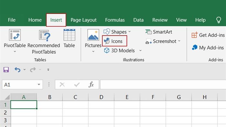Open My Add-ins
The height and width of the screenshot is (127, 226).
(x=208, y=48)
